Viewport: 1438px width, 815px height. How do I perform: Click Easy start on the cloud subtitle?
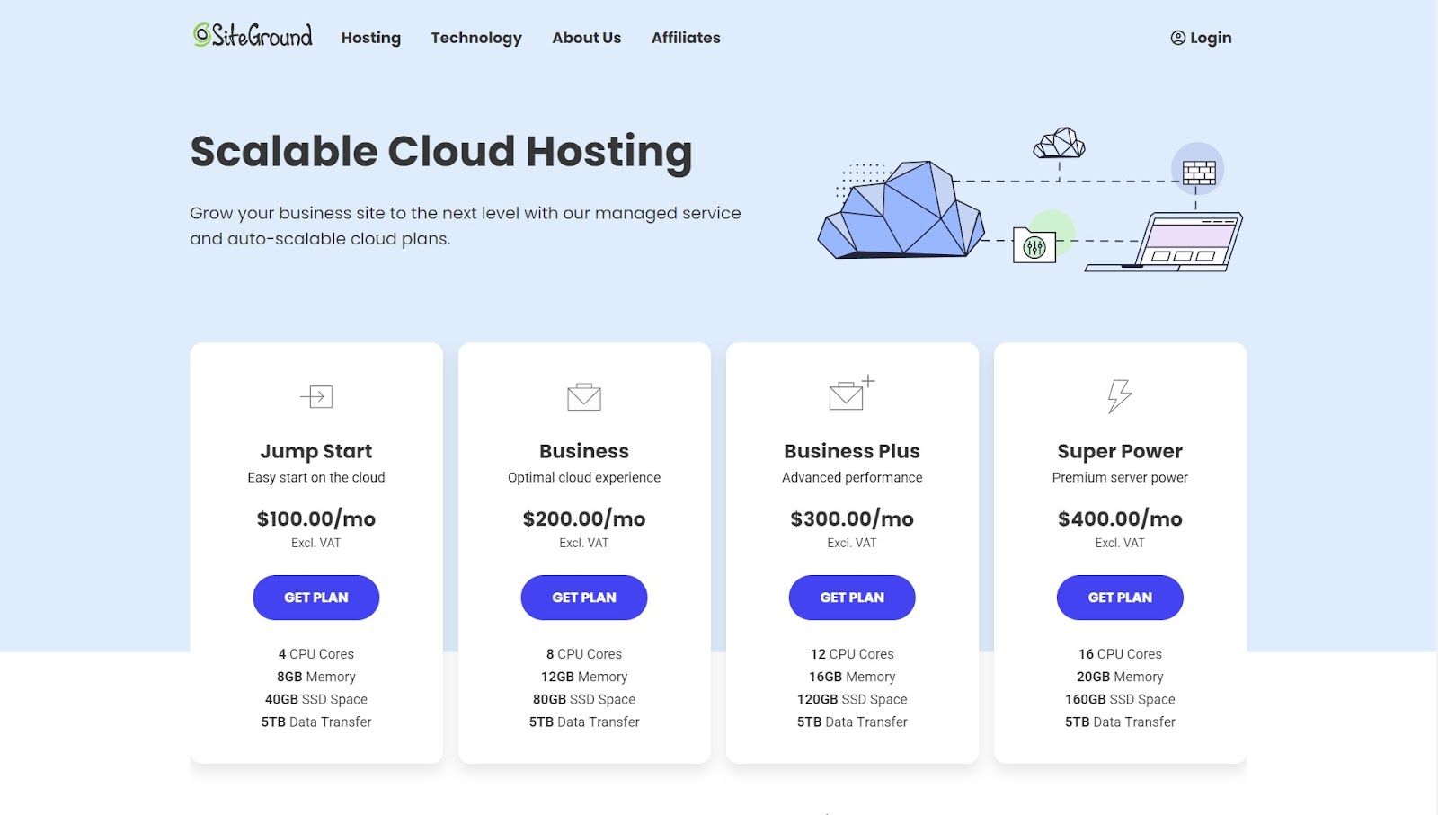pos(316,477)
